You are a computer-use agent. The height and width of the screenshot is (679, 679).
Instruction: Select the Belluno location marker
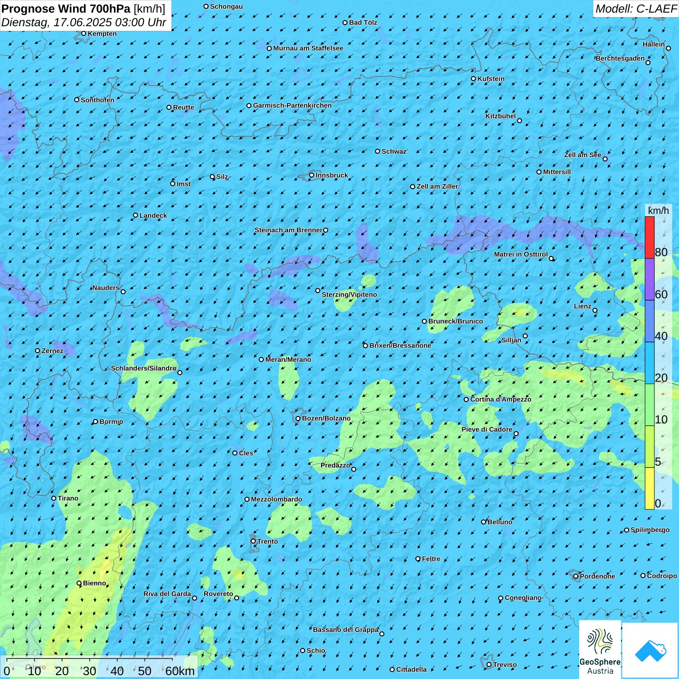point(484,522)
